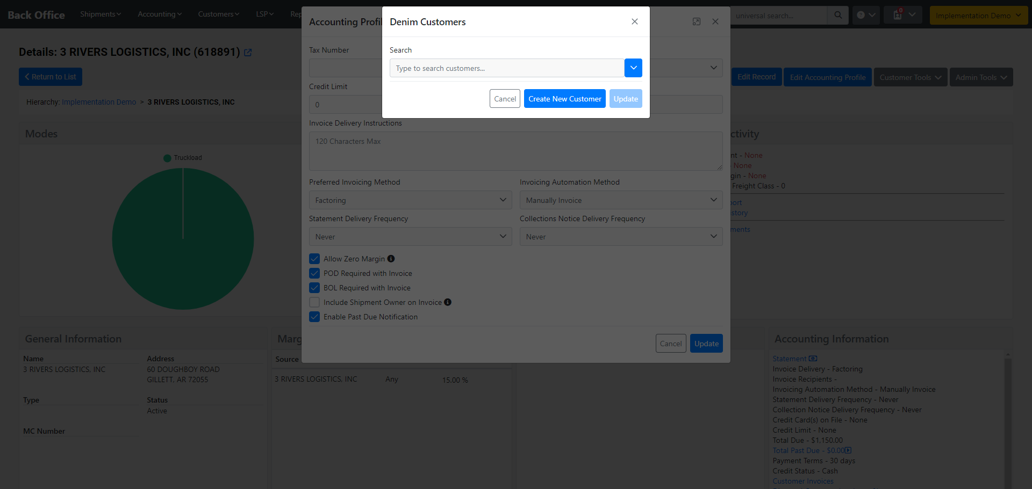Open external link icon beside customer title
Image resolution: width=1032 pixels, height=489 pixels.
pos(248,53)
